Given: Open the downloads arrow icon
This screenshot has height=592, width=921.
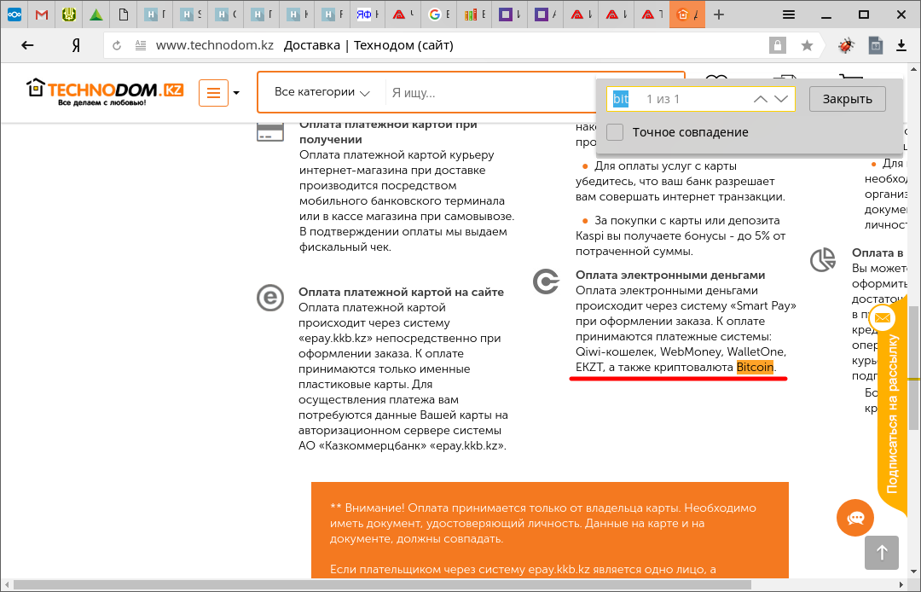Looking at the screenshot, I should pos(901,45).
